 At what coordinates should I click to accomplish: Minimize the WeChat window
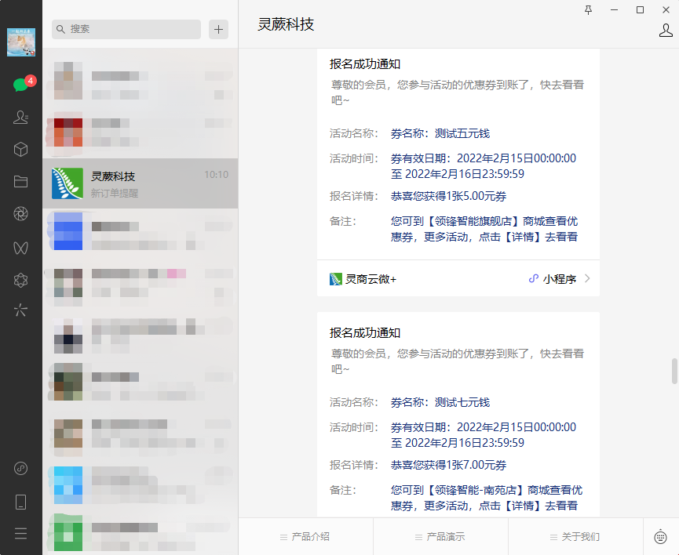614,9
